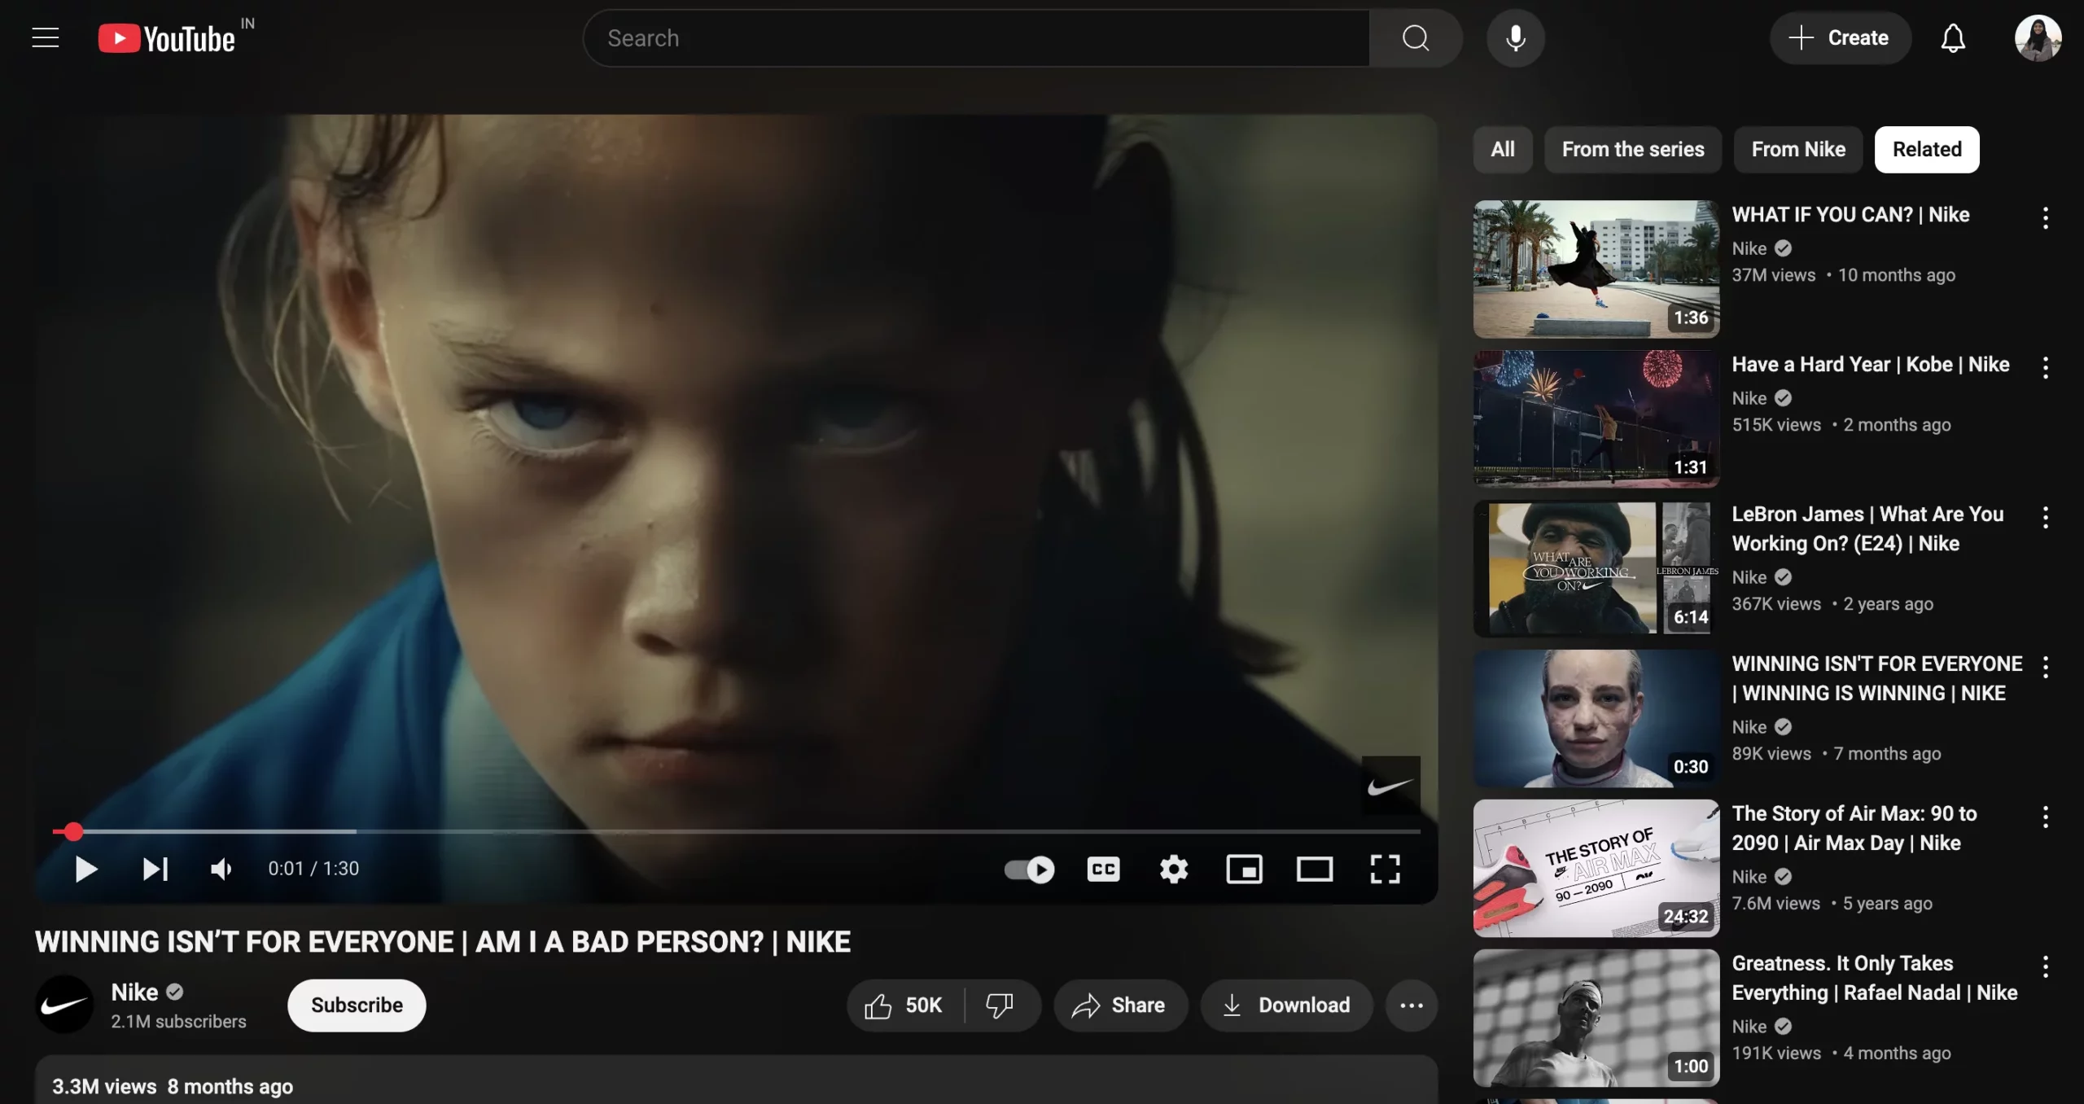Screen dimensions: 2084x1104
Task: Open options for Rafael Nadal video
Action: [2045, 966]
